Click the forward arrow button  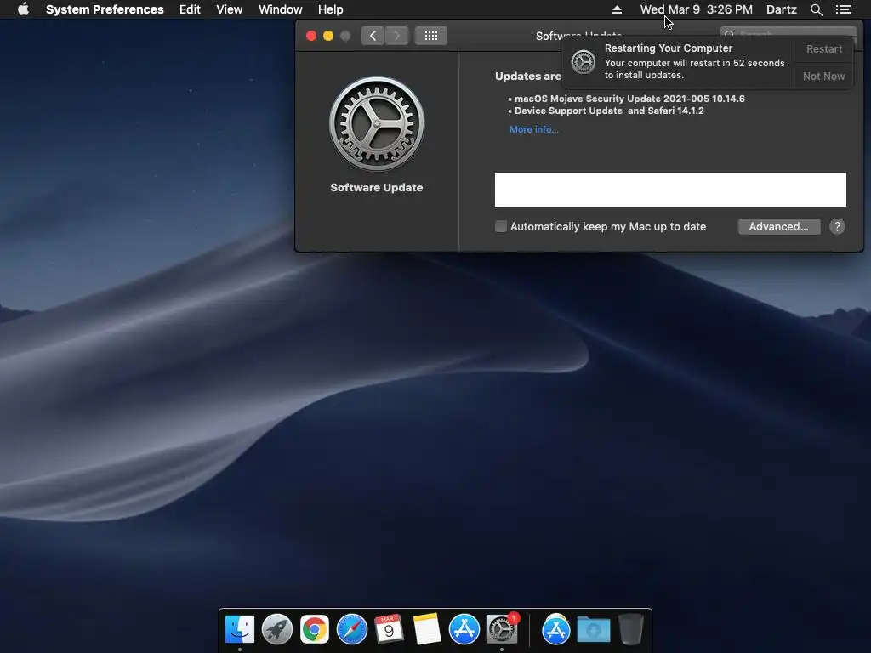tap(396, 36)
